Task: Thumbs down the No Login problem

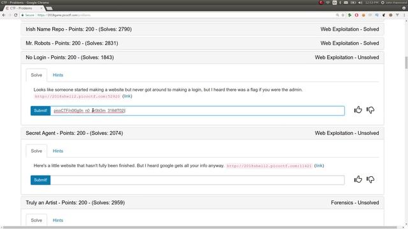Action: (370, 110)
